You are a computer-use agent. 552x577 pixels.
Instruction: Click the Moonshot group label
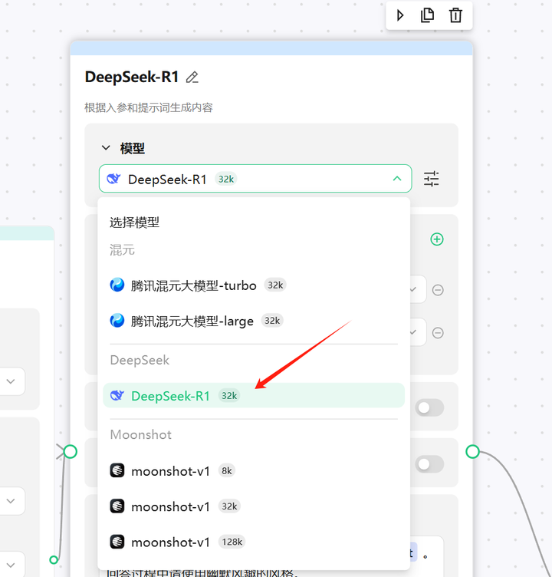[x=141, y=434]
